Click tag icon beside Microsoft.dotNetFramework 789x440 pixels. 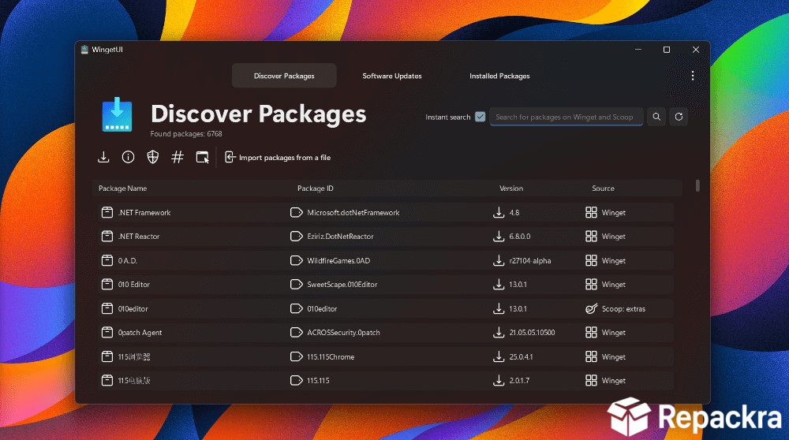(297, 212)
